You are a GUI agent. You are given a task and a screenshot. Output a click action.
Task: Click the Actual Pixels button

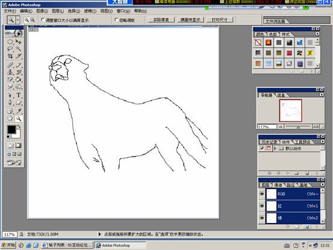tap(161, 20)
